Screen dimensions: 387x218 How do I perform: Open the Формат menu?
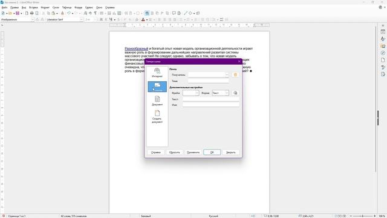click(45, 8)
